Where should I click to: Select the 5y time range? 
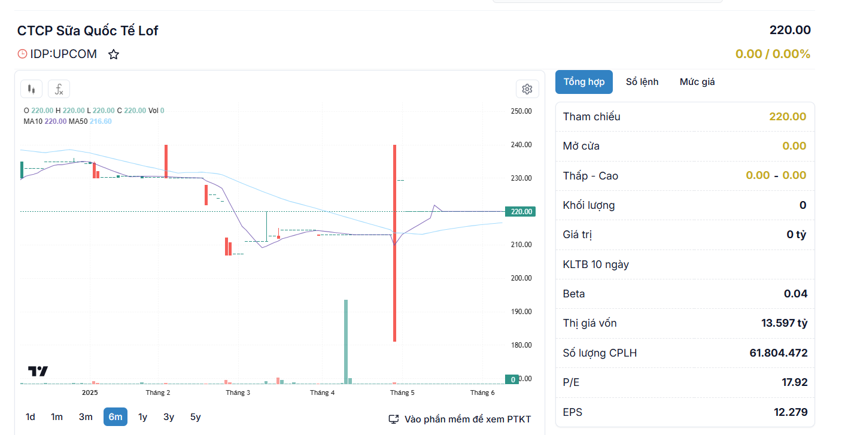coord(196,417)
